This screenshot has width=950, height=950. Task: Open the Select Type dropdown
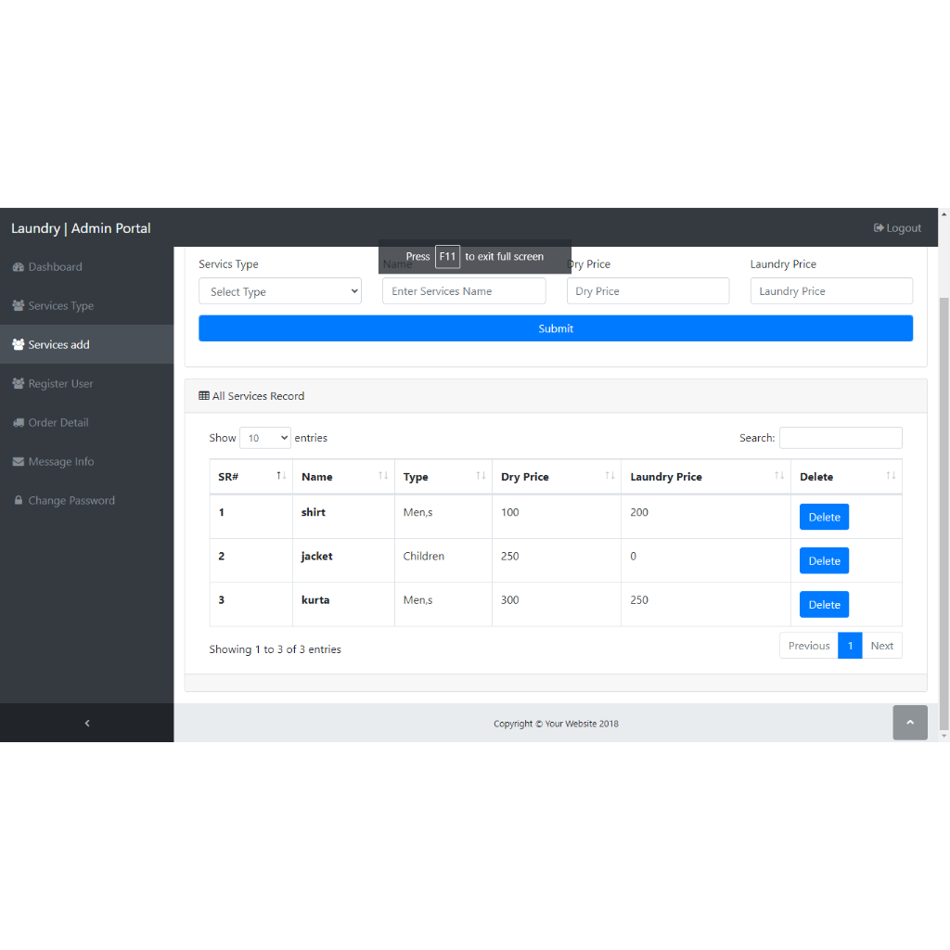click(280, 291)
